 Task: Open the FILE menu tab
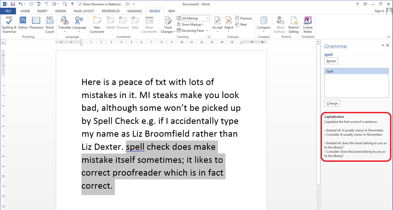tap(8, 11)
